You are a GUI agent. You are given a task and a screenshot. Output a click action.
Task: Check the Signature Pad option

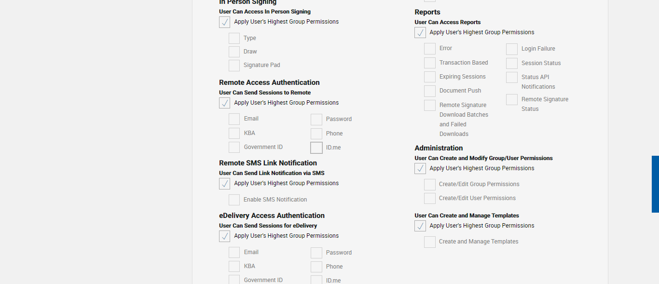(x=234, y=66)
